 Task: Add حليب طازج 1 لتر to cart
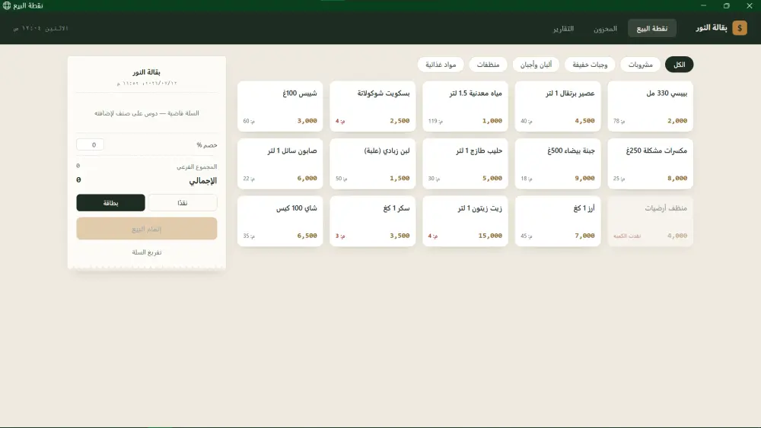coord(465,164)
